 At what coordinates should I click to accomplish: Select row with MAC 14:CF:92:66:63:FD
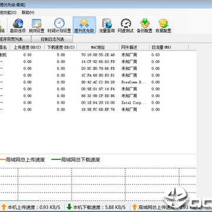coord(98,62)
